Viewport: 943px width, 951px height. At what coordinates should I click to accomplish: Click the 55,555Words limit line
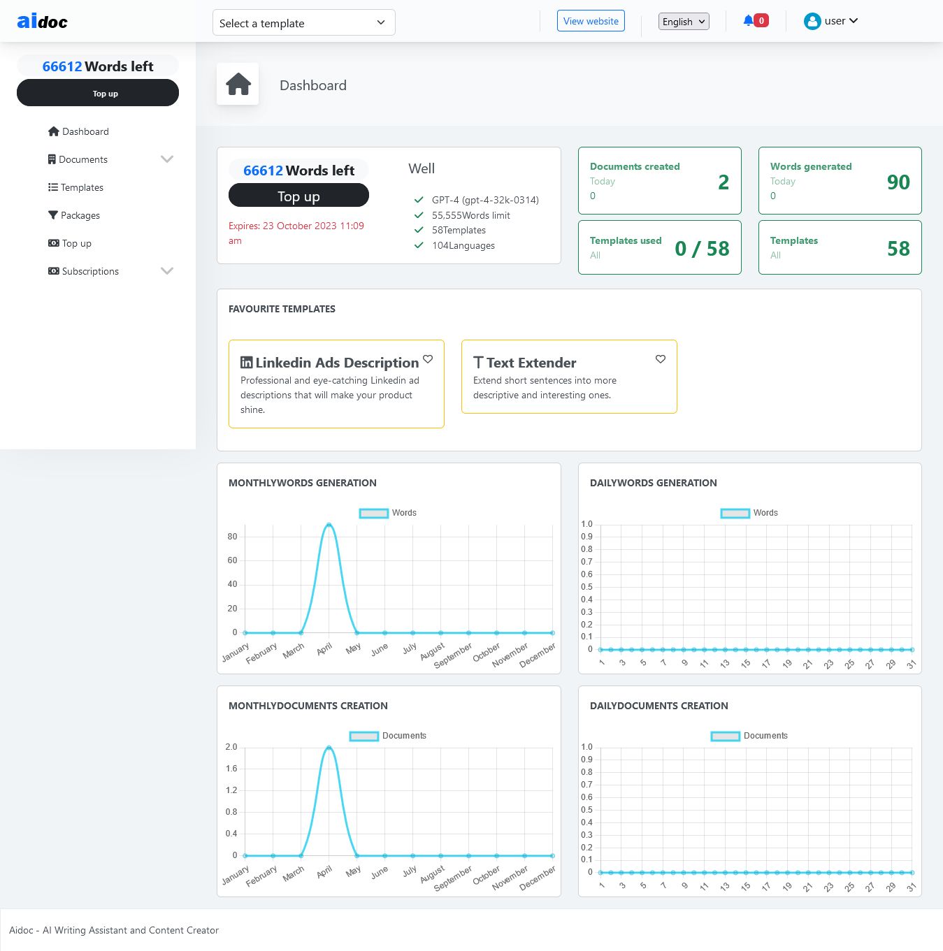point(470,215)
